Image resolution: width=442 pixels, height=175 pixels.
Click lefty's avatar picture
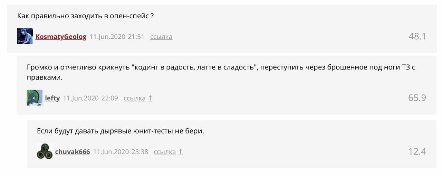point(35,98)
